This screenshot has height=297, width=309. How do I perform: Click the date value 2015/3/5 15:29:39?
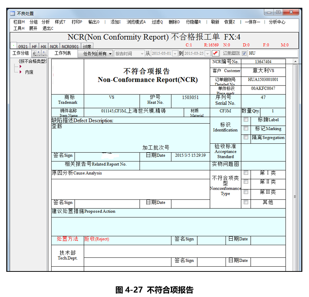(x=190, y=155)
